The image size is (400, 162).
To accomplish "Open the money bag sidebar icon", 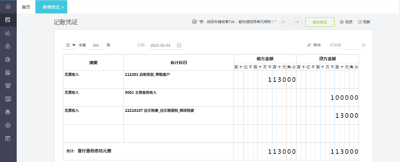I will [x=8, y=46].
